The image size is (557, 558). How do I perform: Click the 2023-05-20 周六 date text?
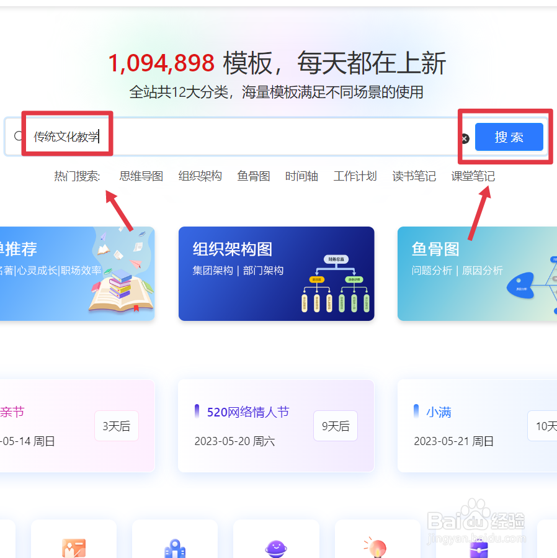[x=234, y=441]
